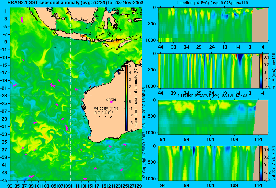The height and width of the screenshot is (188, 276).
Task: Click the velocity arrow scale symbols
Action: 106,117
